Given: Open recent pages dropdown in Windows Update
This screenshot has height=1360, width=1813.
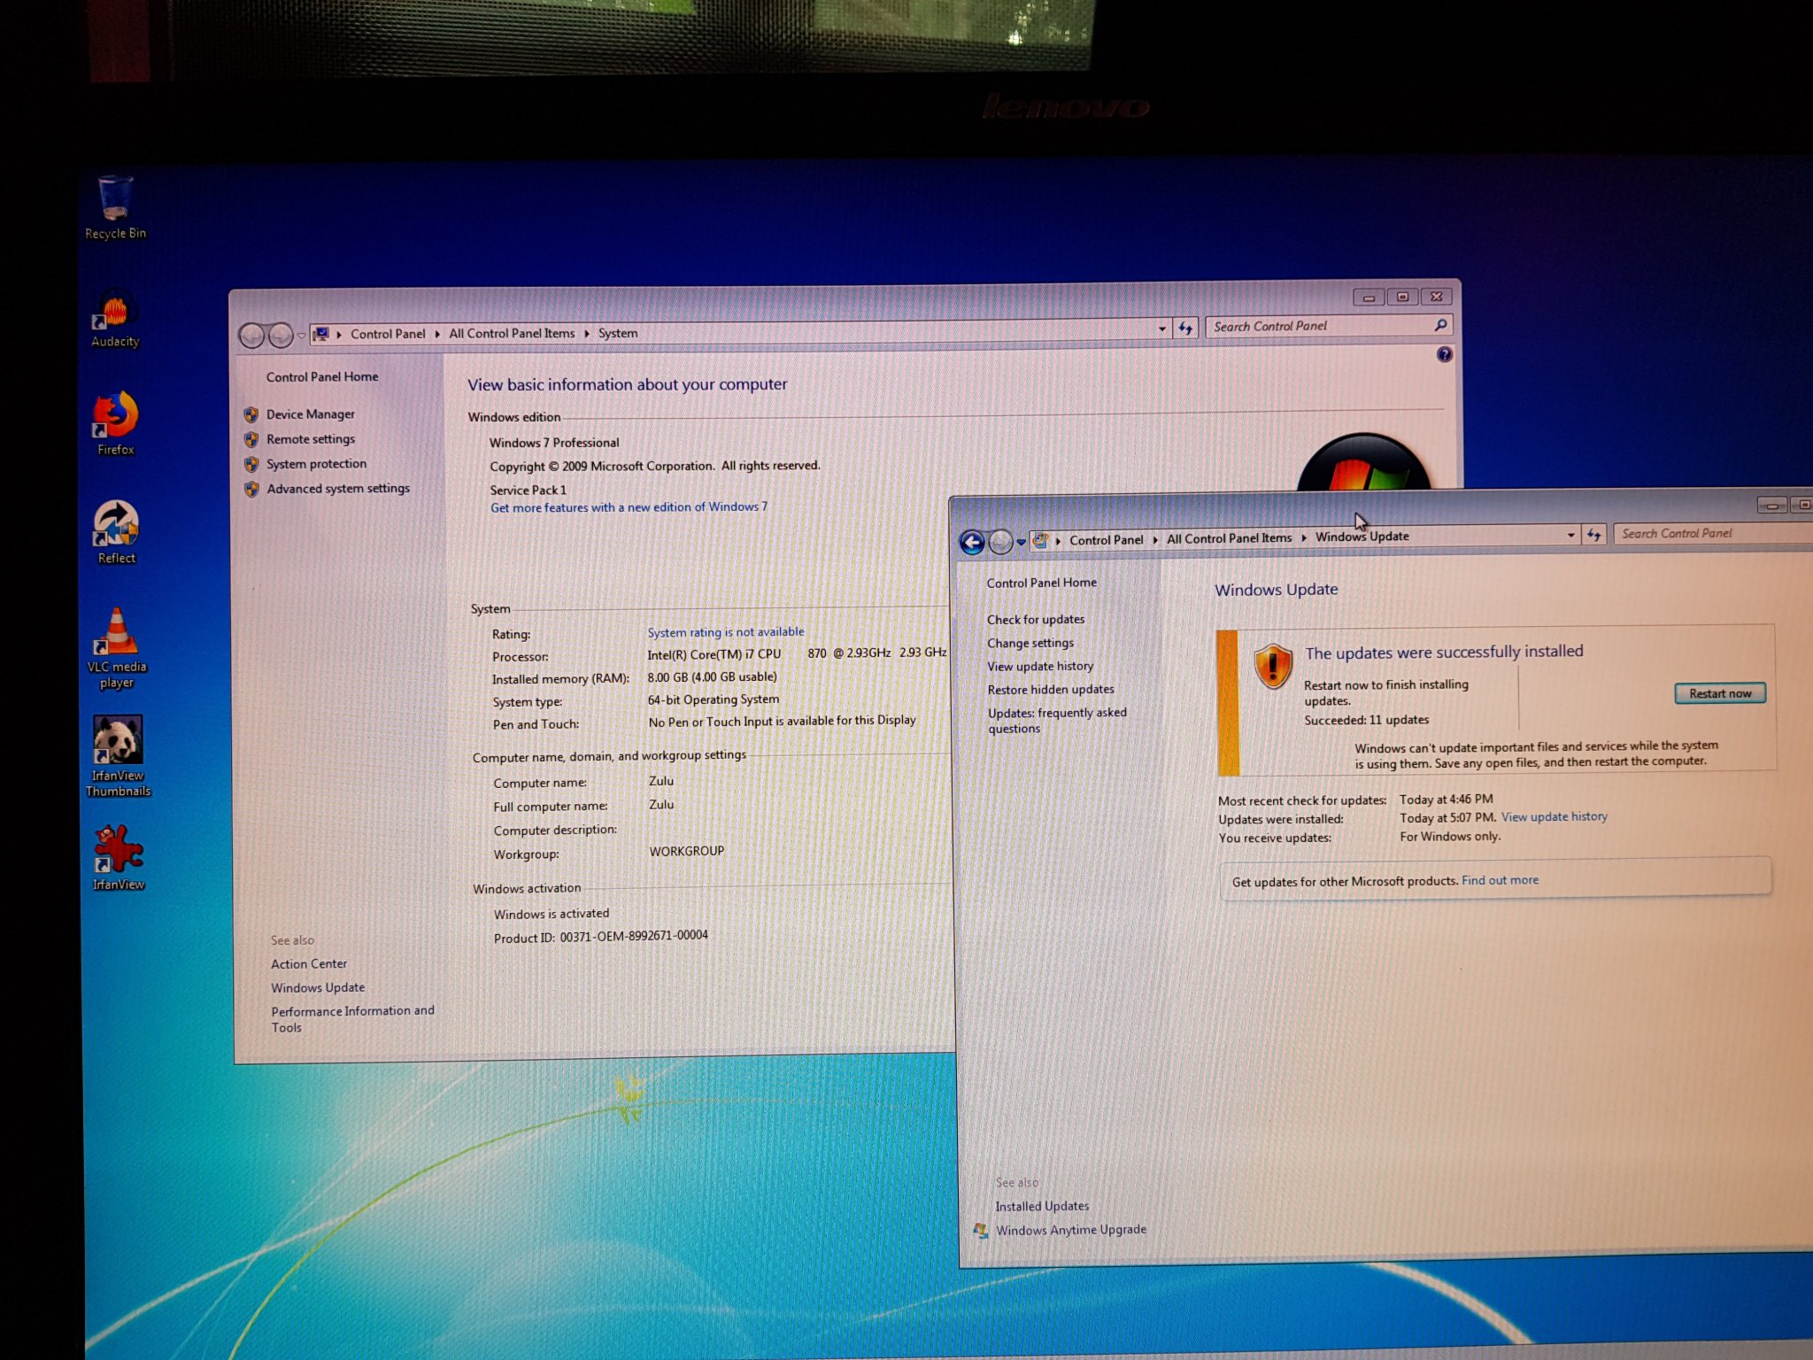Looking at the screenshot, I should click(x=1021, y=542).
